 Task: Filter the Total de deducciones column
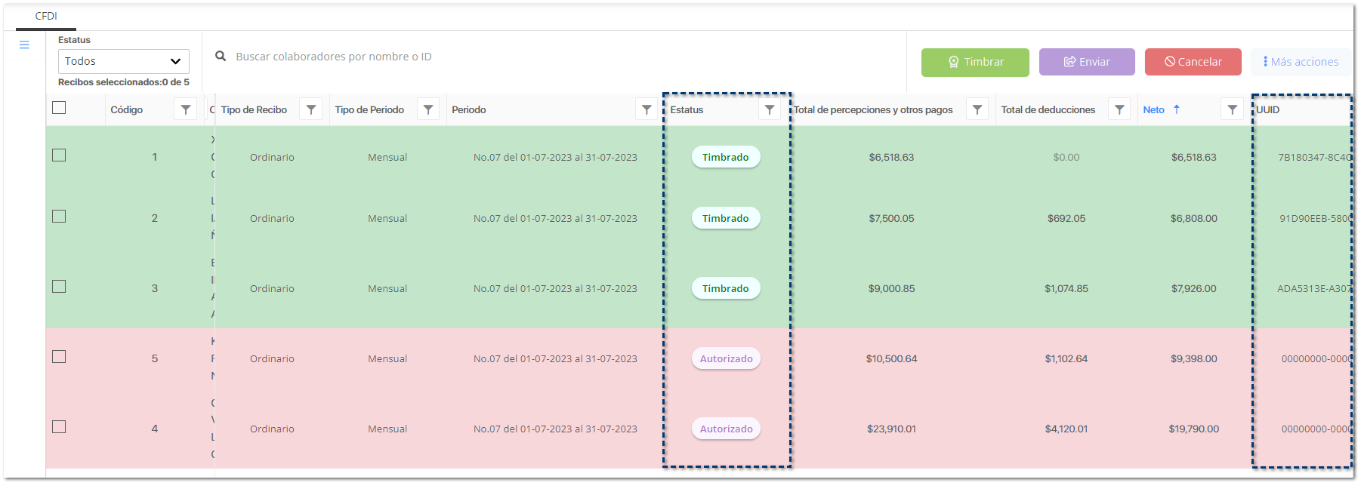(x=1119, y=109)
